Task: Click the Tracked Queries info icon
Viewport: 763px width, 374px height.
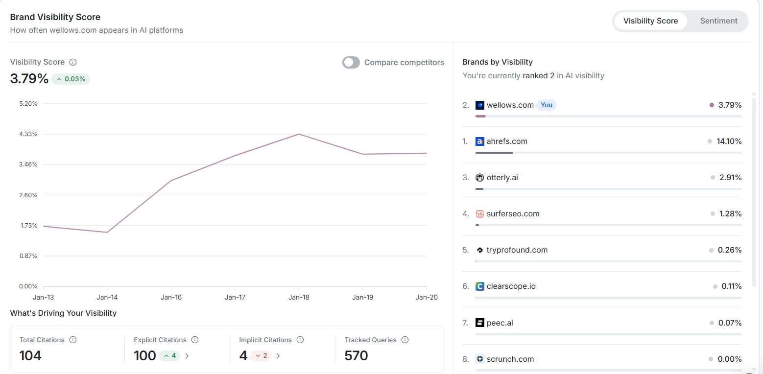Action: [x=405, y=340]
